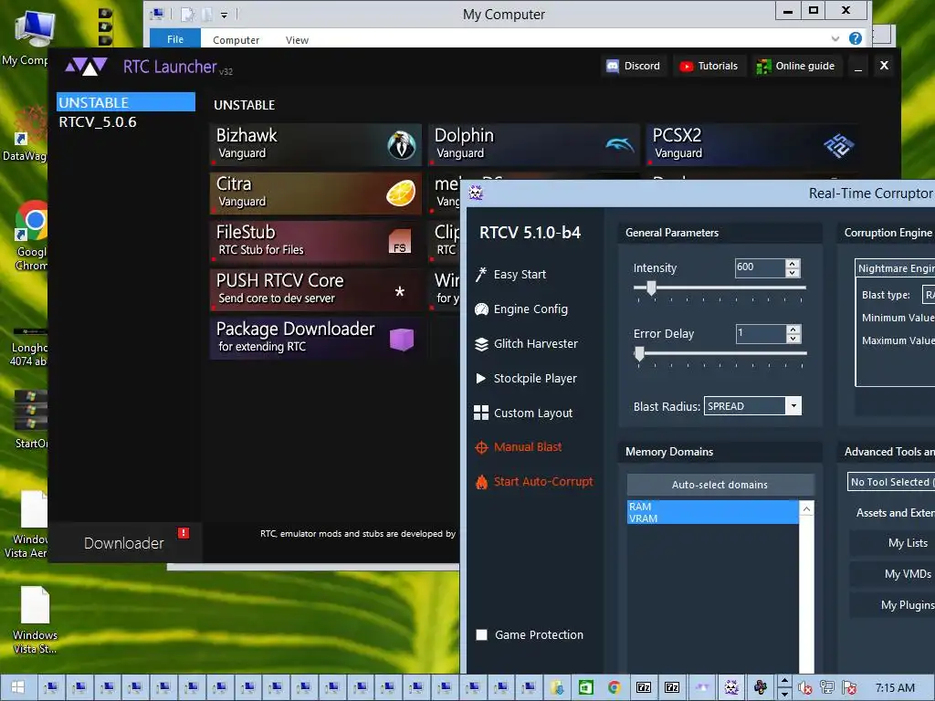The height and width of the screenshot is (701, 935).
Task: Click the help icon in My Computer
Action: click(x=855, y=38)
